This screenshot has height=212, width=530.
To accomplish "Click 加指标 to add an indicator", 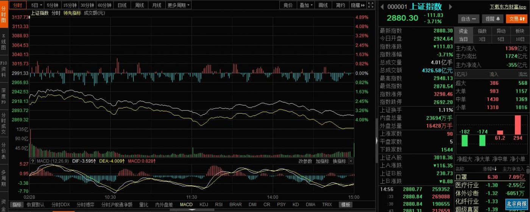I will pyautogui.click(x=322, y=161).
